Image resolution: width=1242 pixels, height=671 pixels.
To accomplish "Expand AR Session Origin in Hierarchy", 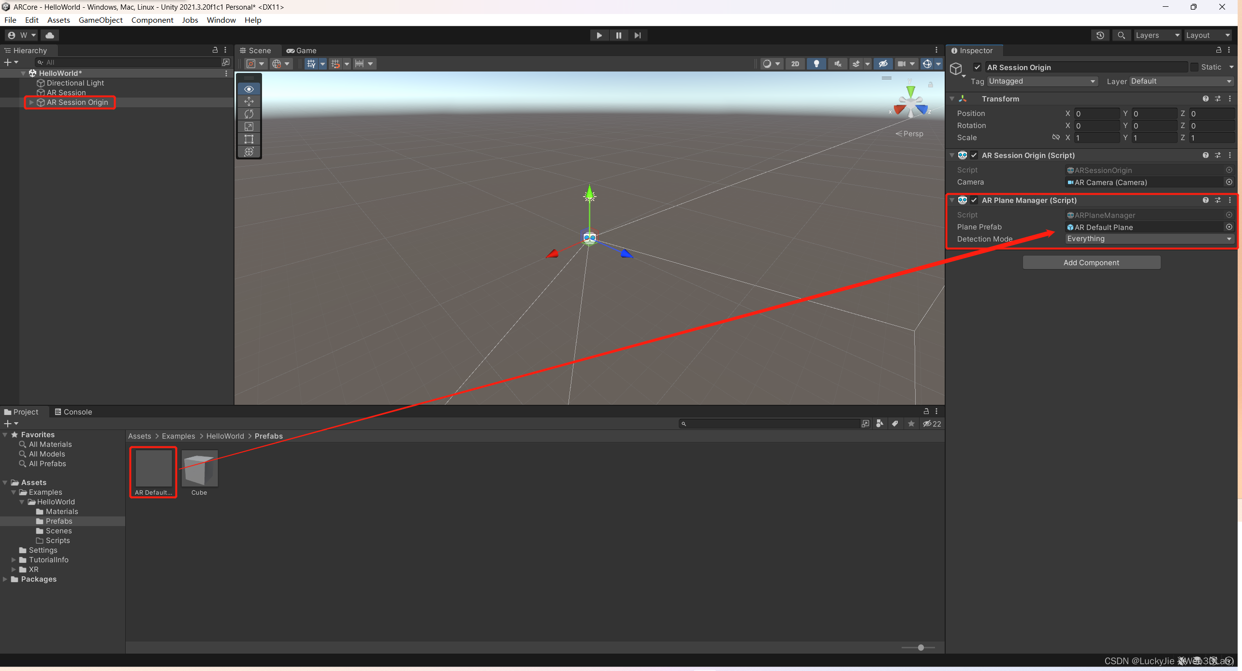I will point(31,102).
